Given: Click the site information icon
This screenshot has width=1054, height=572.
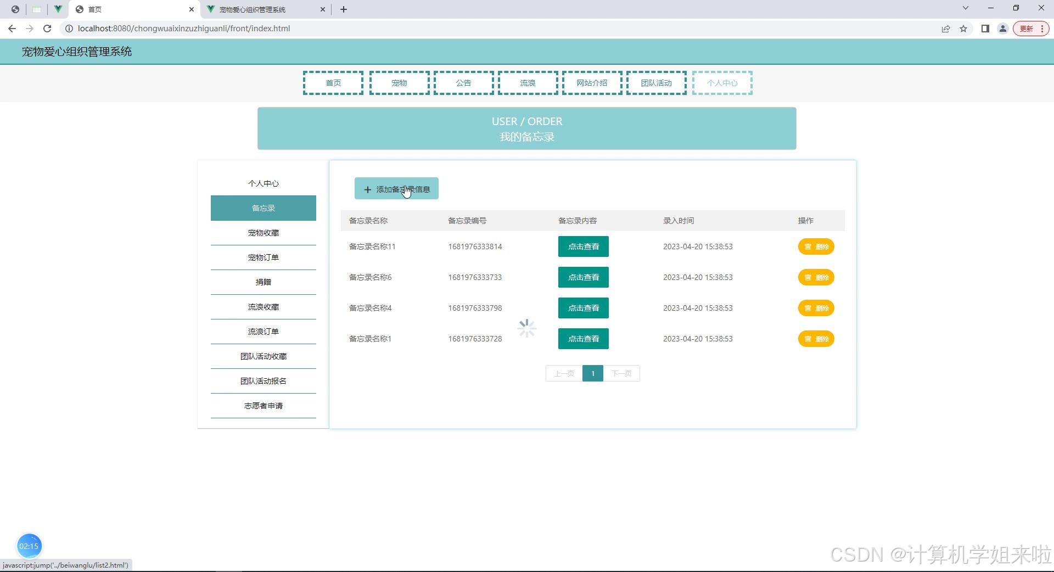Looking at the screenshot, I should tap(69, 29).
